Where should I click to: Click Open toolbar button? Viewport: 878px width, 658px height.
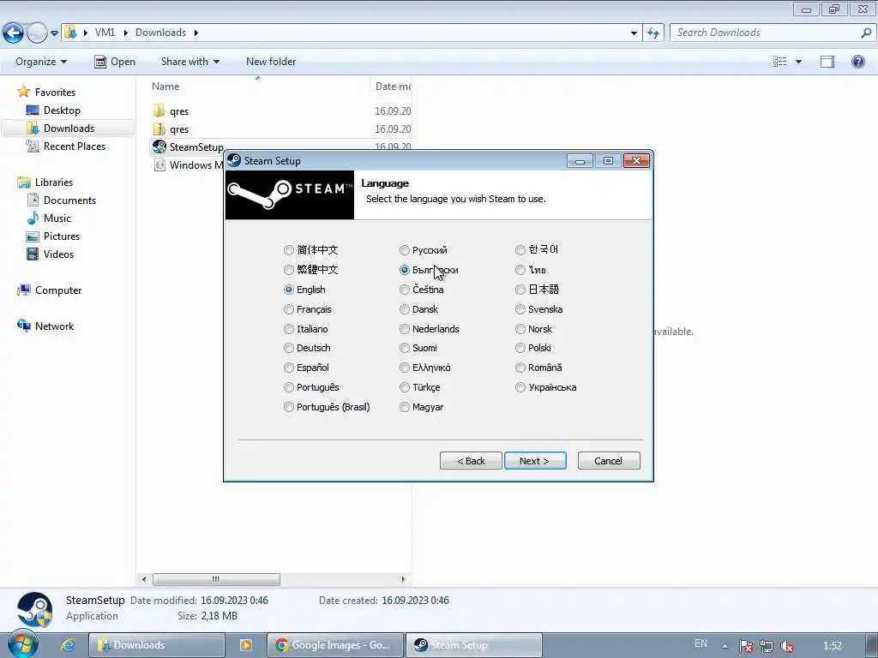pos(115,62)
